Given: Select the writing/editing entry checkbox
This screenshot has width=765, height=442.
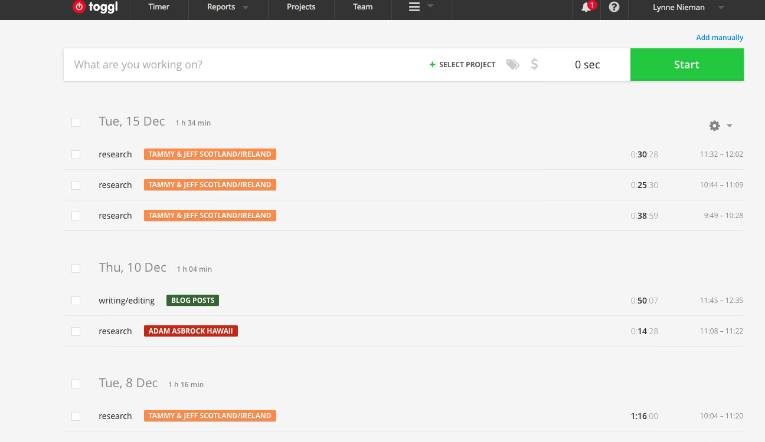Looking at the screenshot, I should (x=76, y=301).
